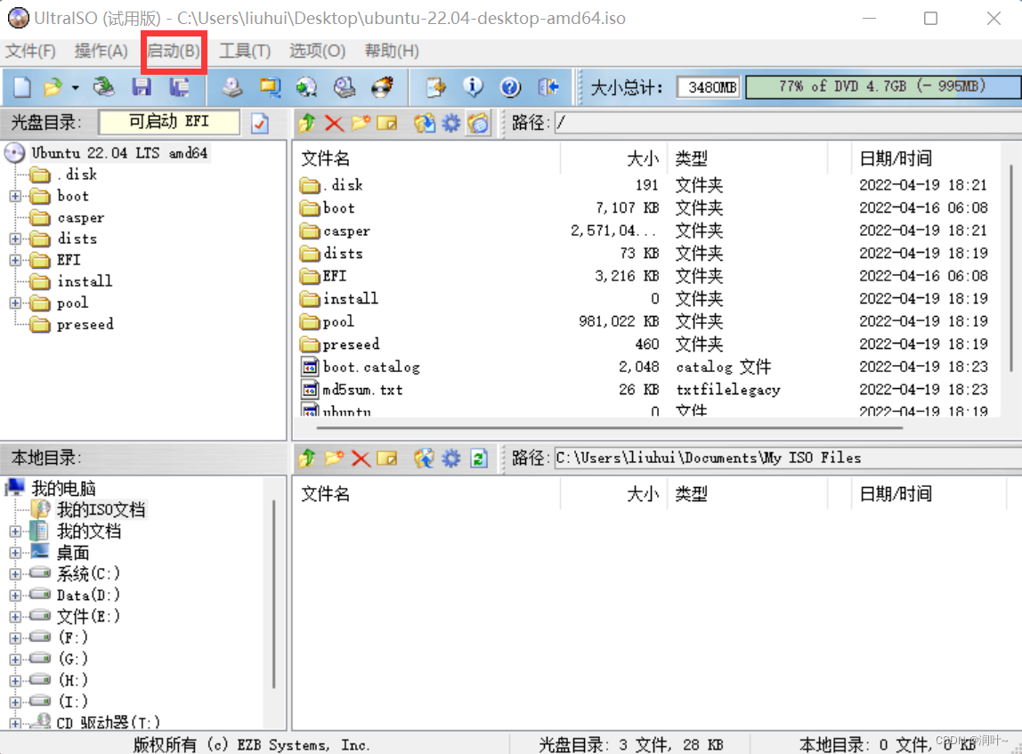Create new folder in disc pane toolbar
1022x754 pixels.
(x=361, y=123)
